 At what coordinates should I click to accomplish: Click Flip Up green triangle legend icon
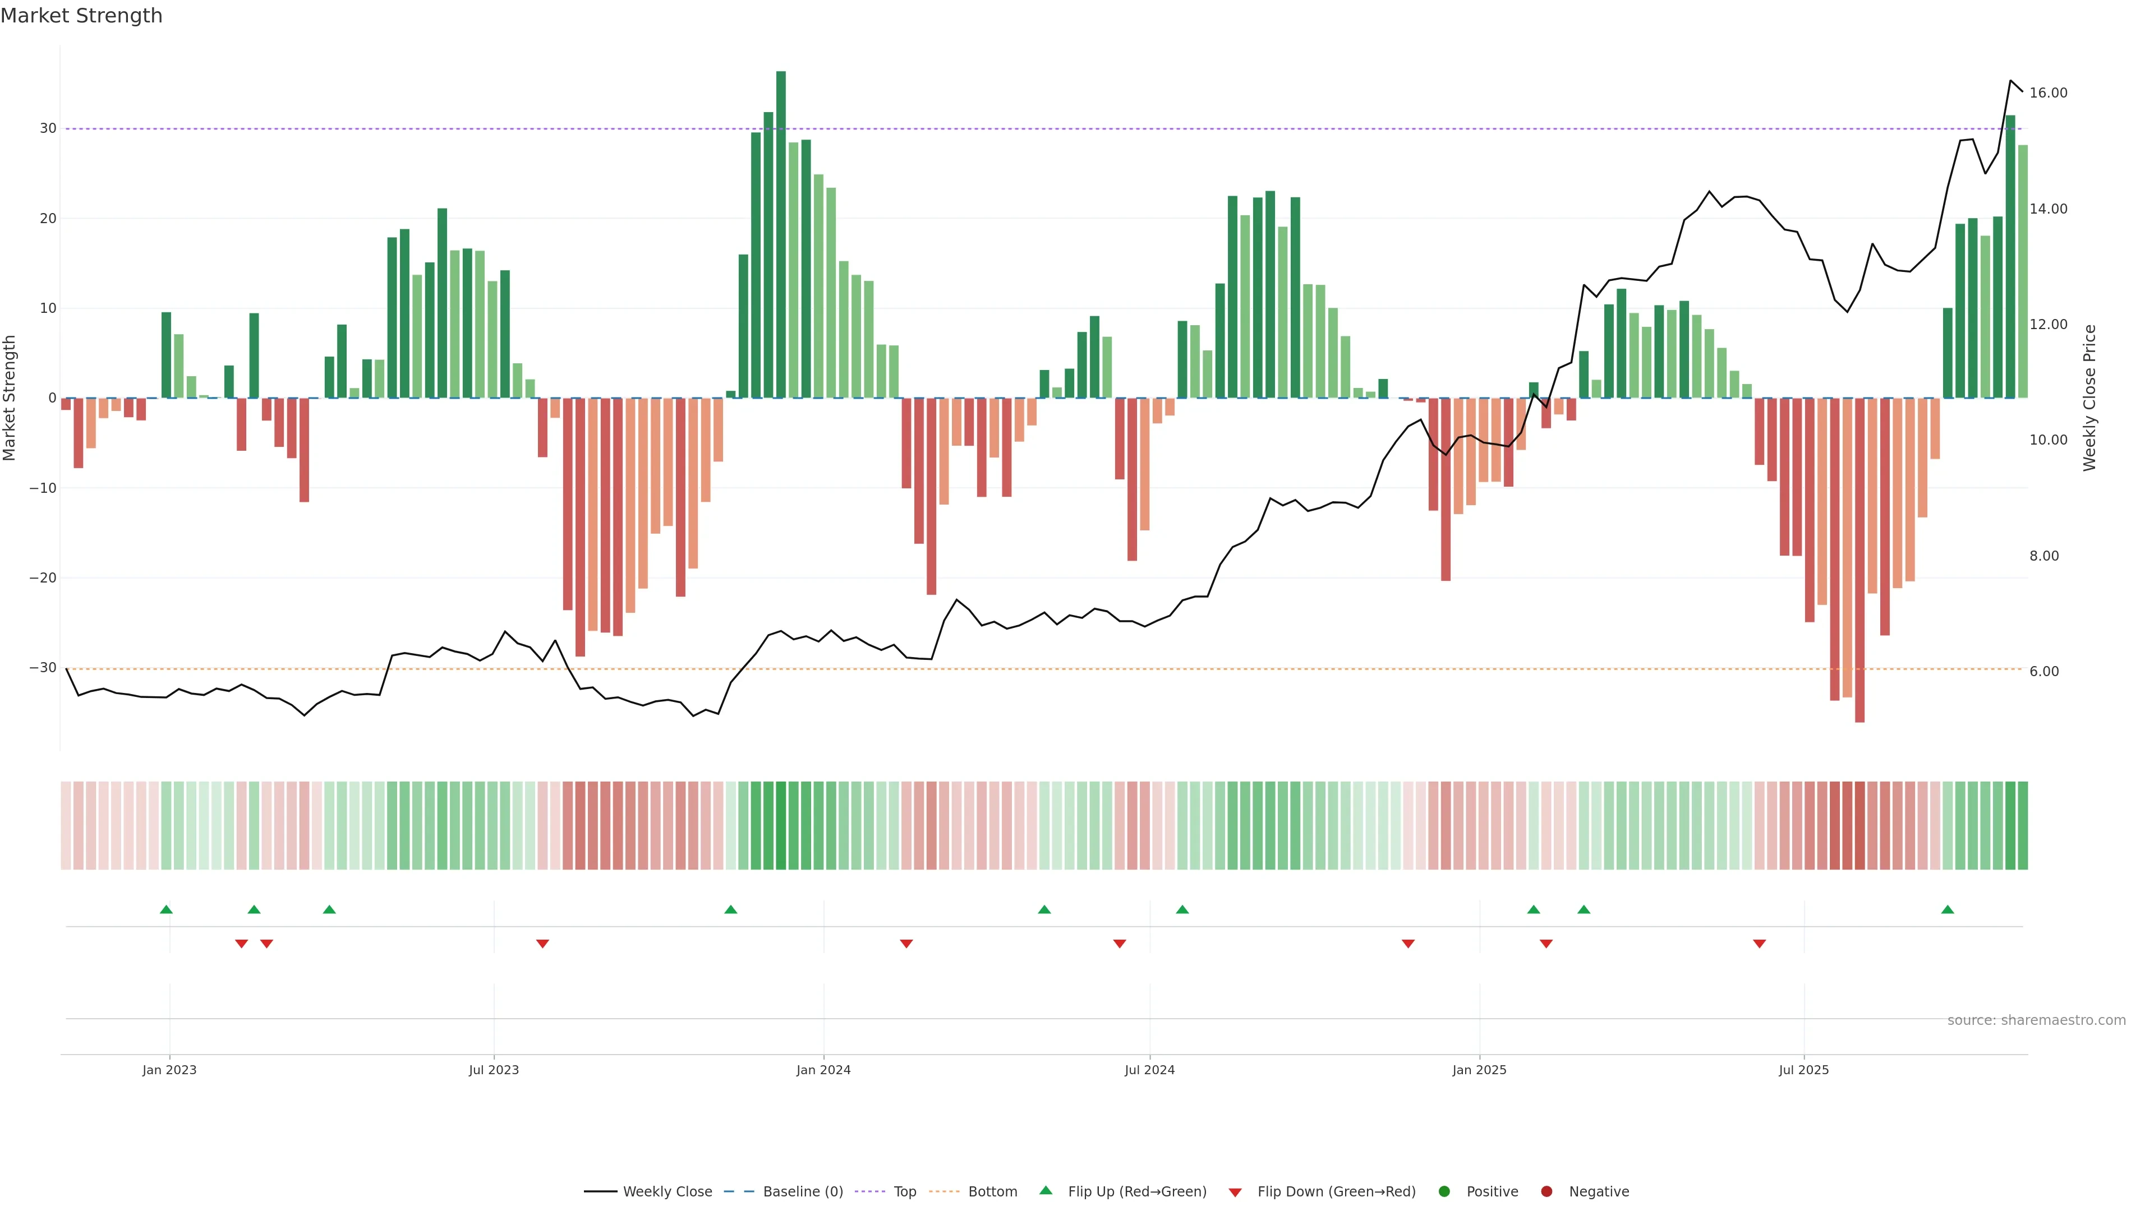point(1045,1191)
